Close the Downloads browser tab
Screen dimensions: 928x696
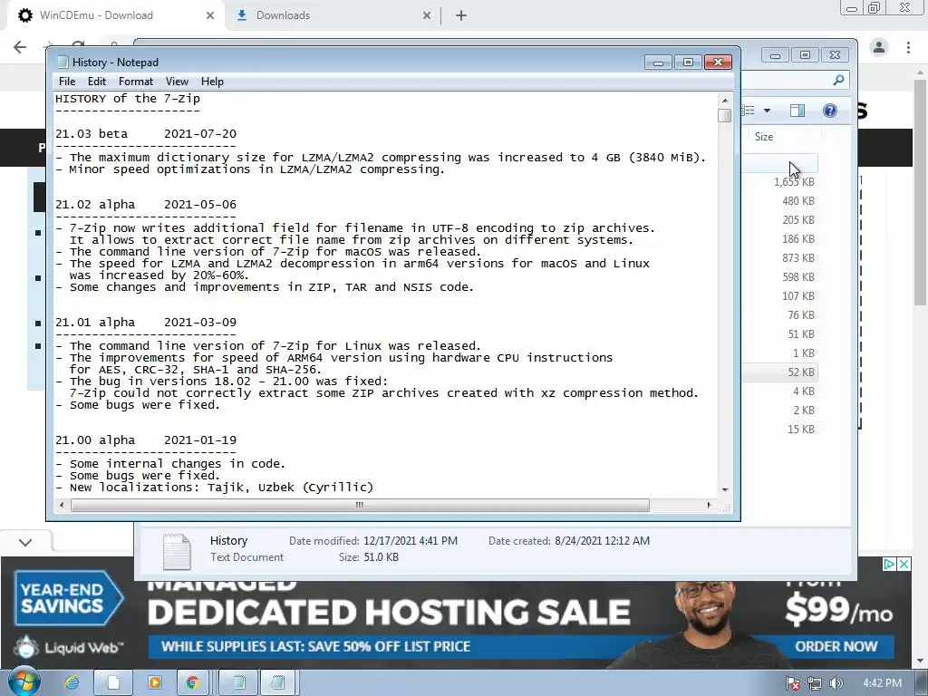pyautogui.click(x=427, y=15)
